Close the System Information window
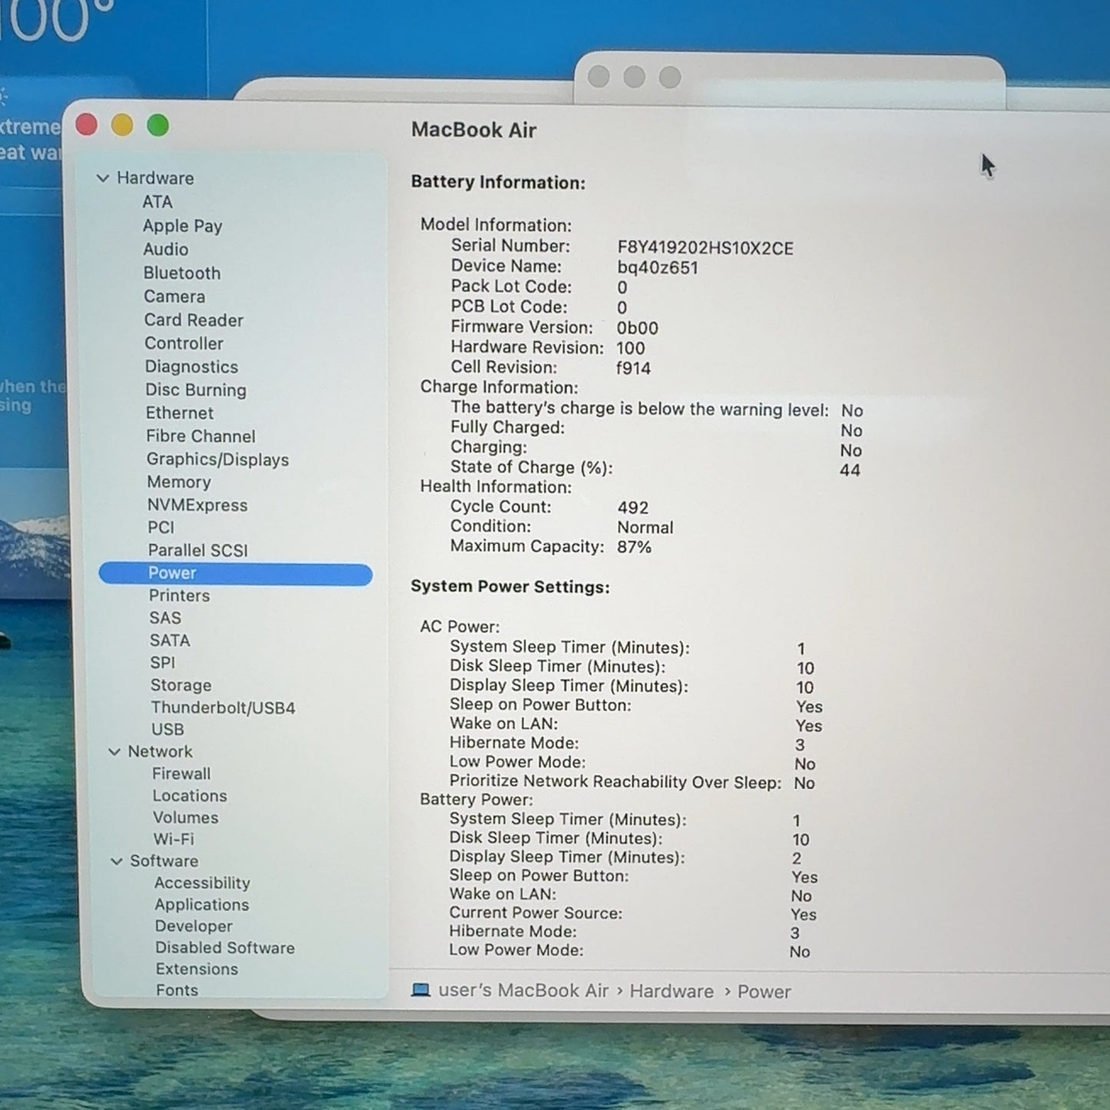1110x1110 pixels. tap(87, 124)
